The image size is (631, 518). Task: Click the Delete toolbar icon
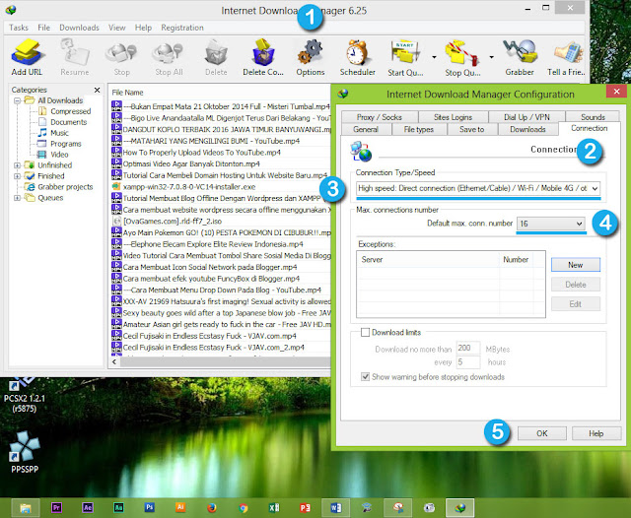click(x=216, y=57)
